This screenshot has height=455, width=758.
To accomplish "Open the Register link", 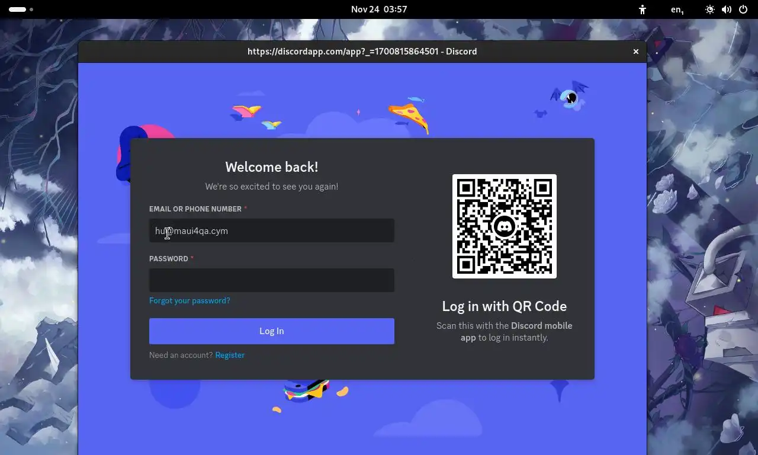I will [x=230, y=355].
